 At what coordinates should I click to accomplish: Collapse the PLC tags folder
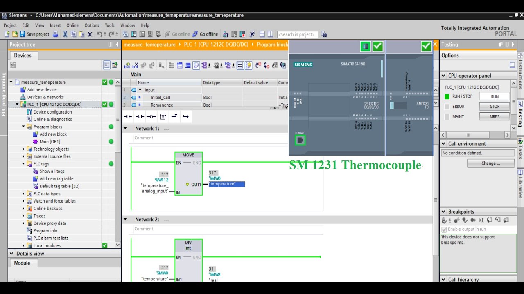23,164
